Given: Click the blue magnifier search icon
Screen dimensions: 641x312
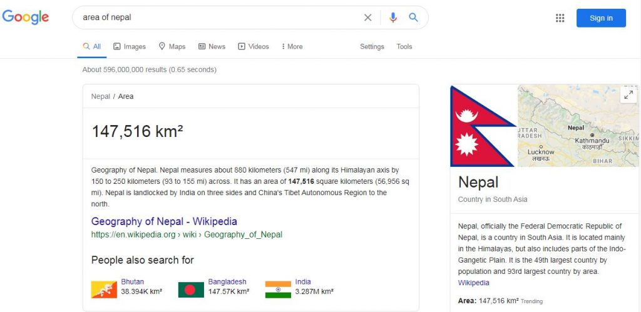Looking at the screenshot, I should [x=414, y=18].
